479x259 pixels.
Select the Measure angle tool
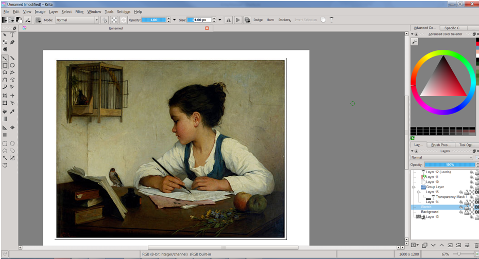(5, 127)
